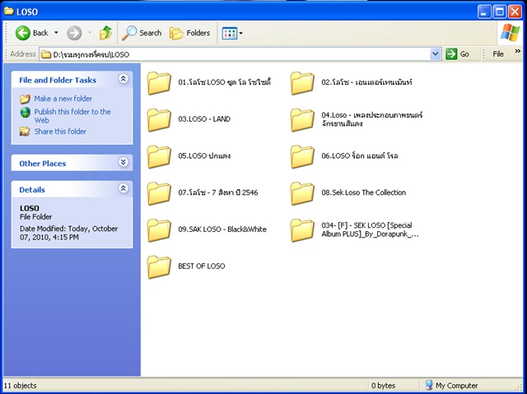
Task: Click the 04.Loso folder name text
Action: 371,119
